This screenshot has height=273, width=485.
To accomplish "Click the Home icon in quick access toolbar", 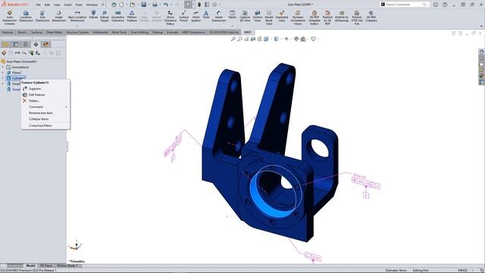I will point(114,5).
